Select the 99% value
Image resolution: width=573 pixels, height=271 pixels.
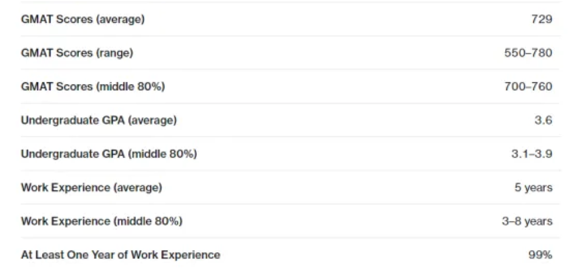click(541, 255)
